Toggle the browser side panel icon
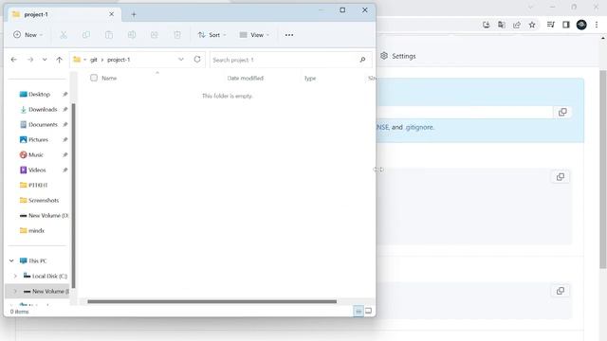 (565, 25)
